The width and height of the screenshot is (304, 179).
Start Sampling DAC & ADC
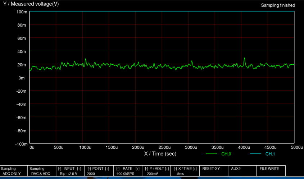point(42,171)
